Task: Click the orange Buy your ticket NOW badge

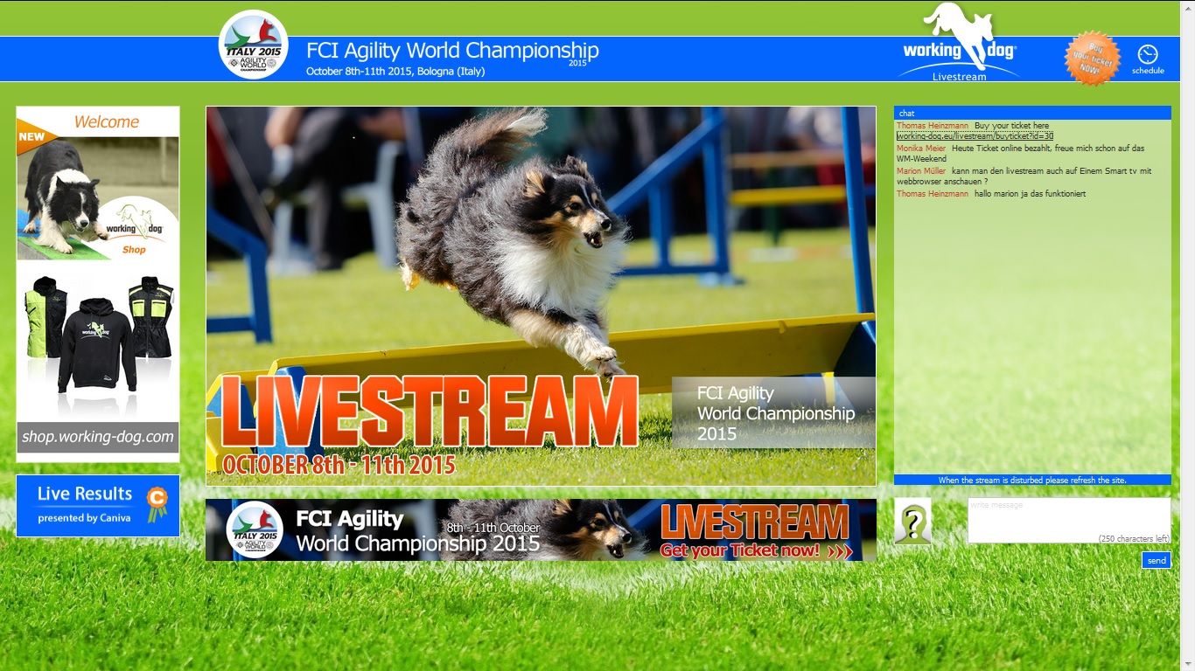Action: point(1092,59)
